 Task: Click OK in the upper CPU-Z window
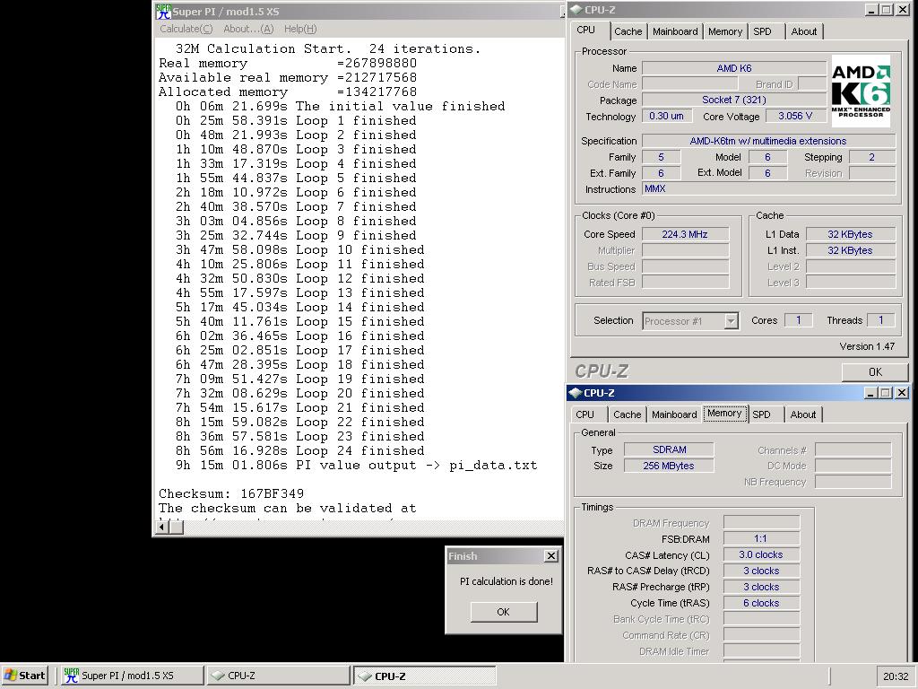pyautogui.click(x=875, y=372)
